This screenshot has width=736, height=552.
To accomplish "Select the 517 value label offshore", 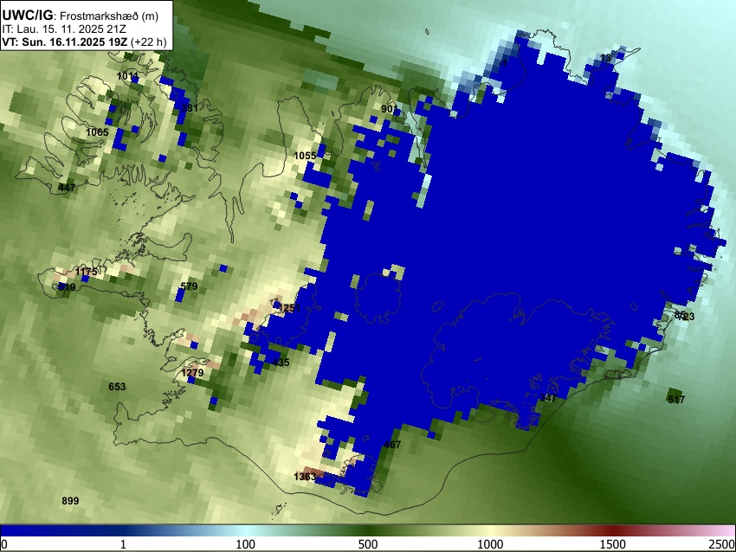I will (676, 400).
